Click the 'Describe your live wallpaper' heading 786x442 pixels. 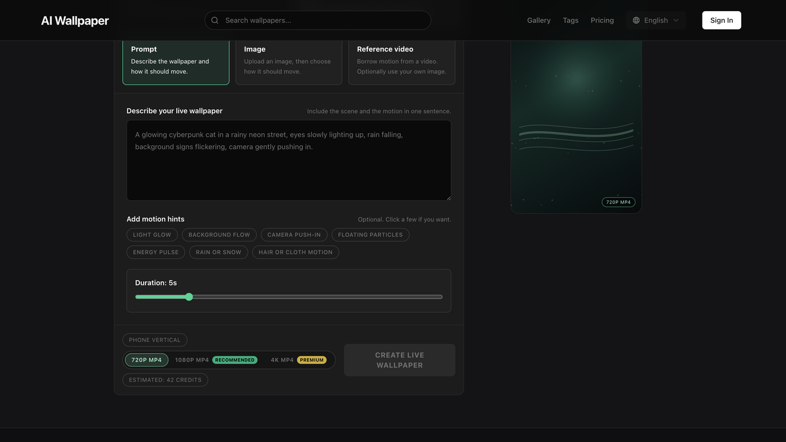tap(174, 111)
